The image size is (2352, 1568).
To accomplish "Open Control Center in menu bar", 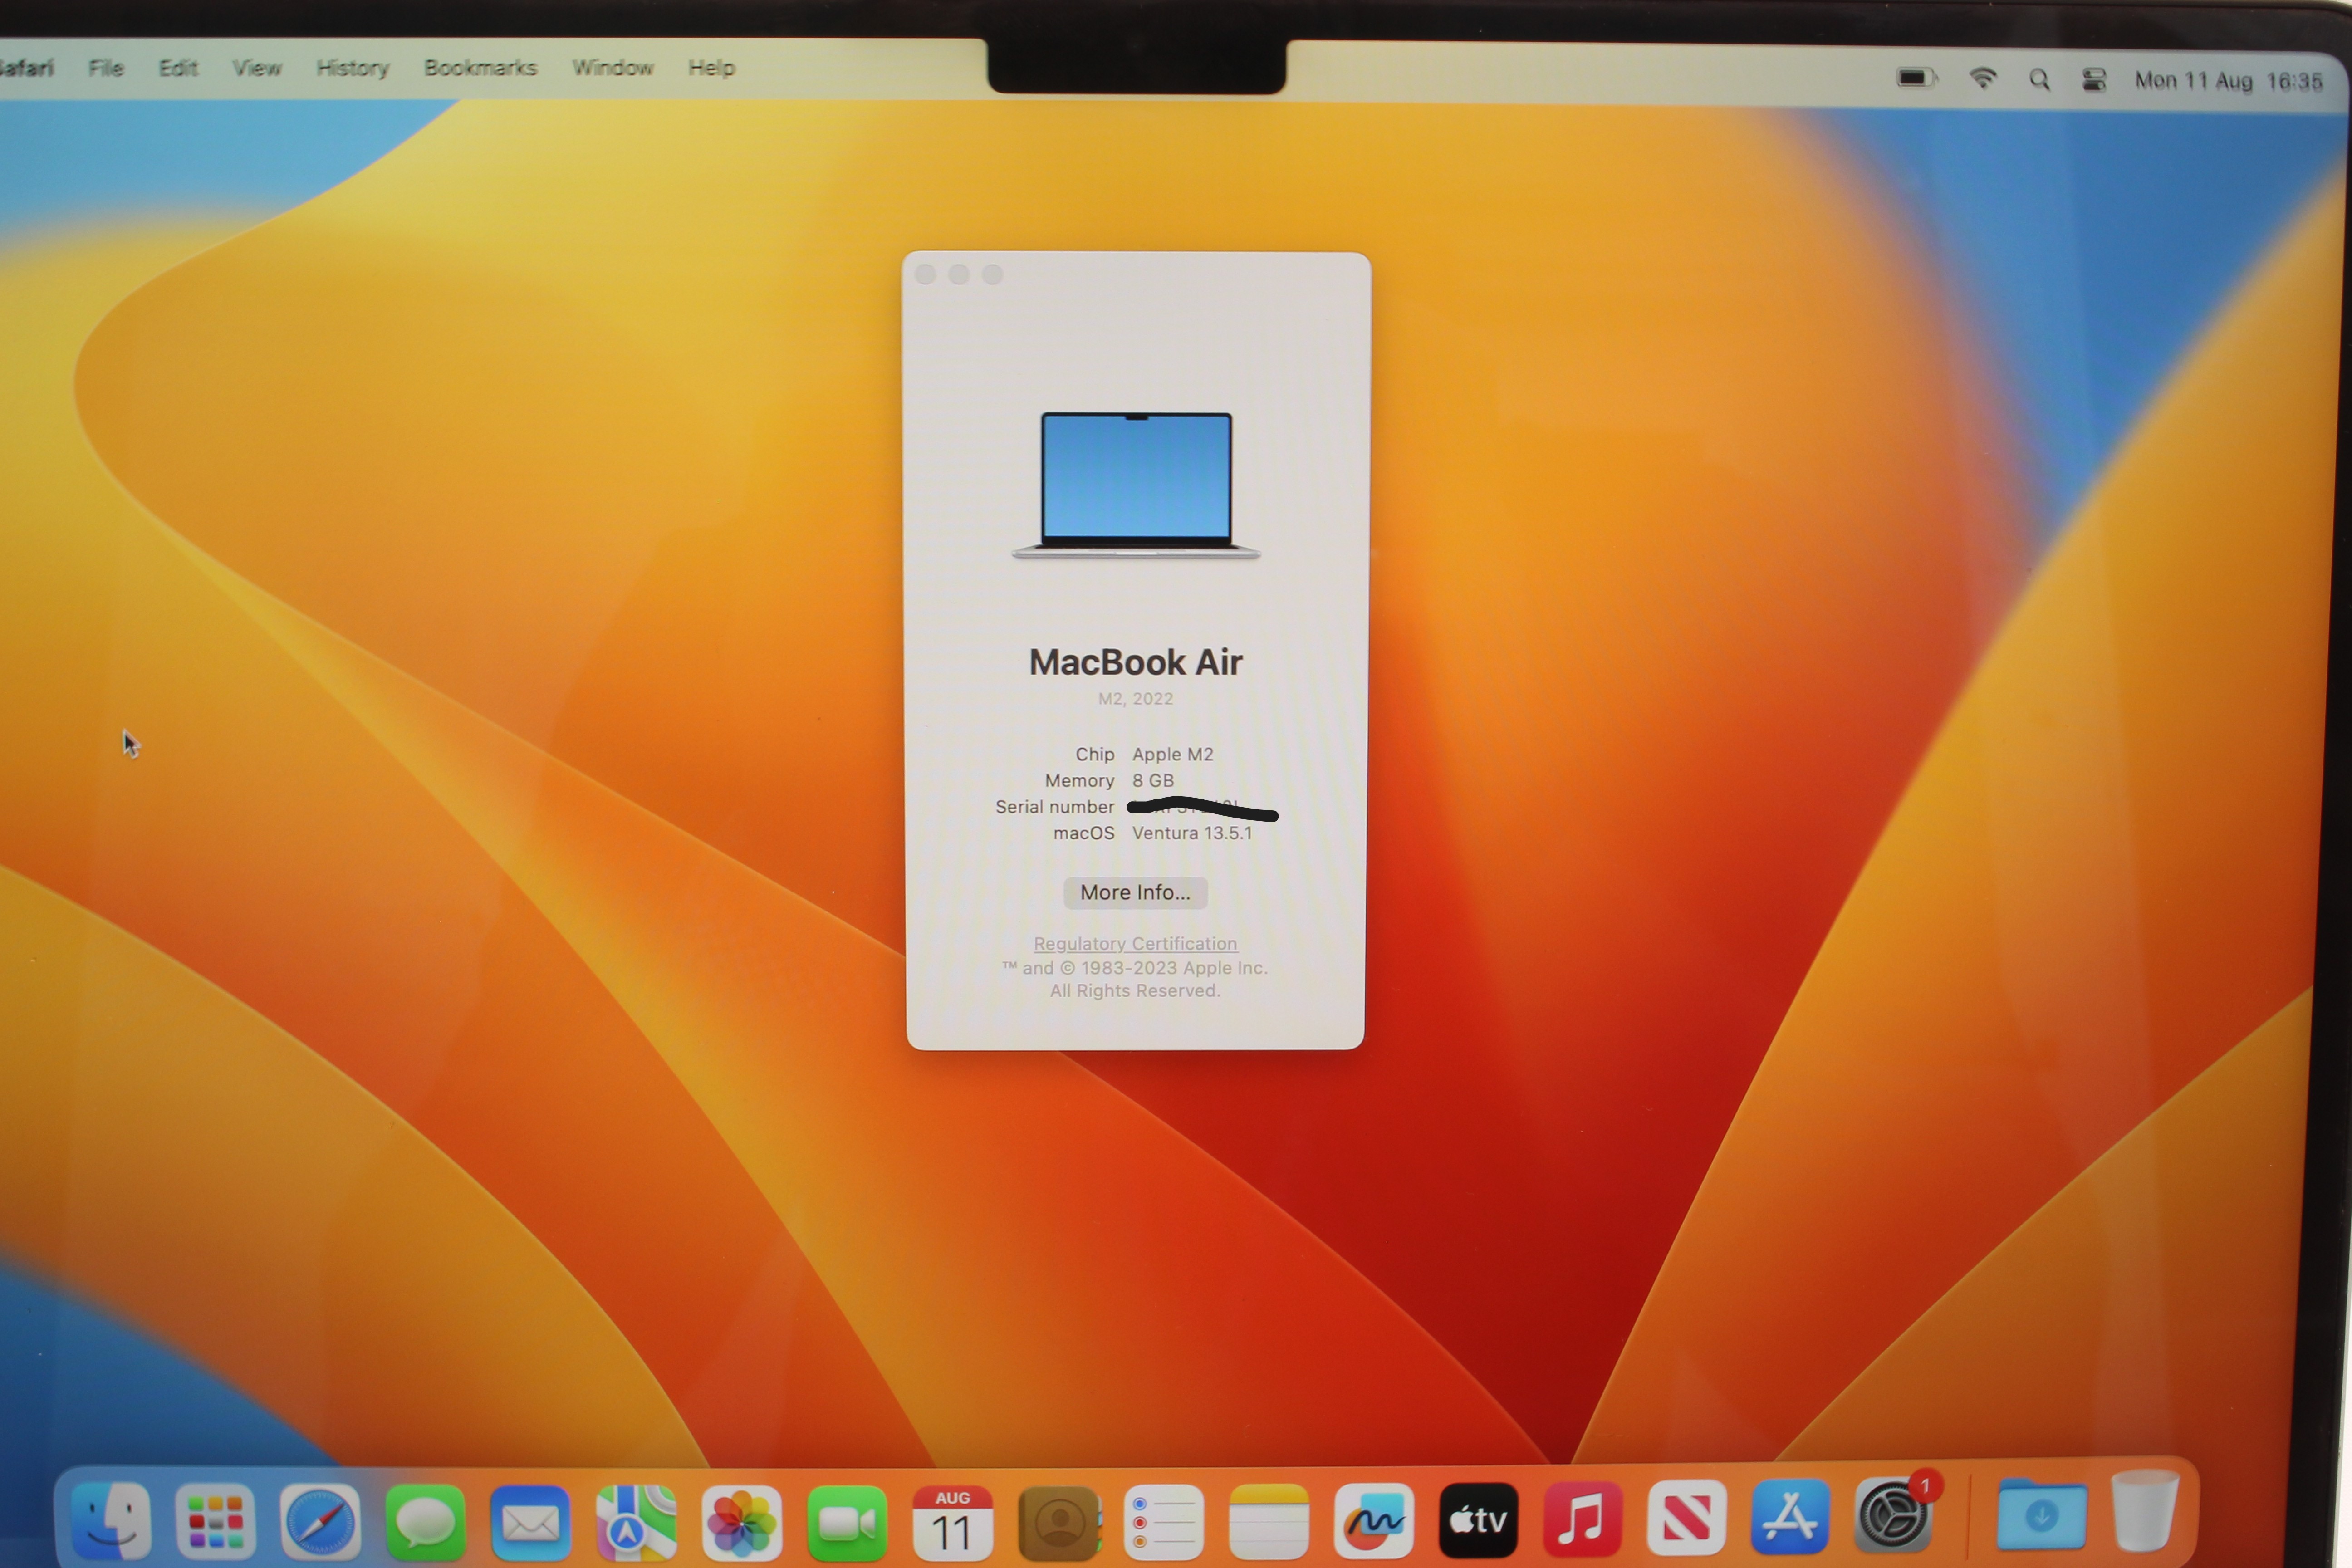I will [x=2094, y=79].
